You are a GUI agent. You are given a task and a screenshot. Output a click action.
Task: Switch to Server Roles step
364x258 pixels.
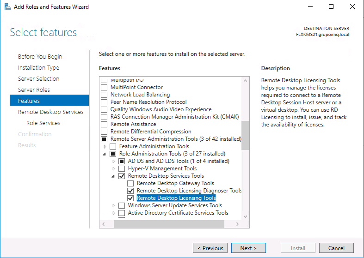click(34, 90)
